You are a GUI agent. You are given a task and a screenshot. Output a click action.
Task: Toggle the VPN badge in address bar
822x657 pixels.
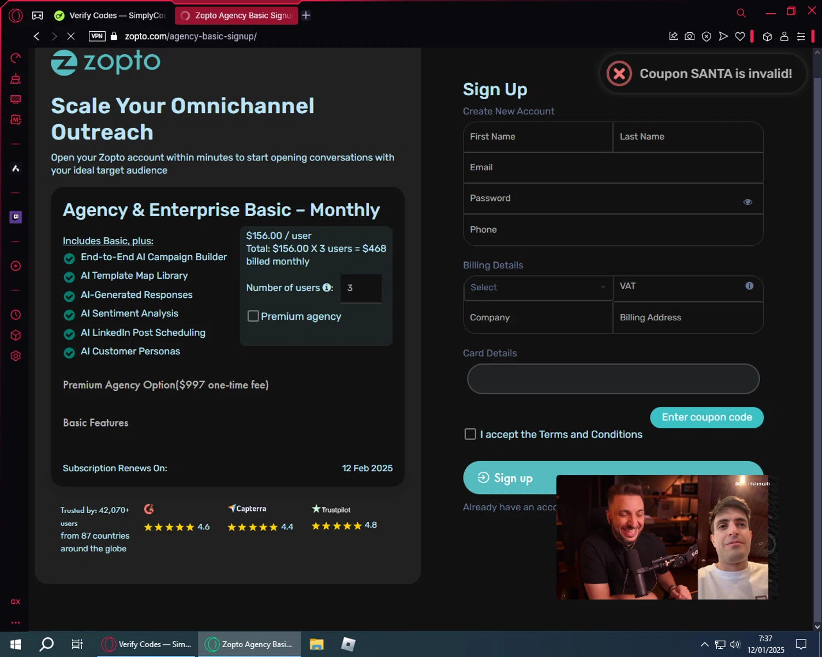click(x=97, y=36)
